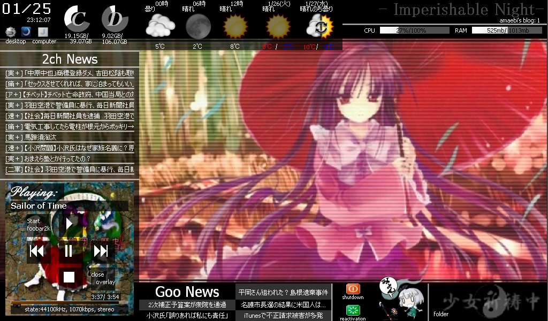Click the sun icon for 1/26(火)
Screen dimensions: 548x321
click(x=278, y=27)
